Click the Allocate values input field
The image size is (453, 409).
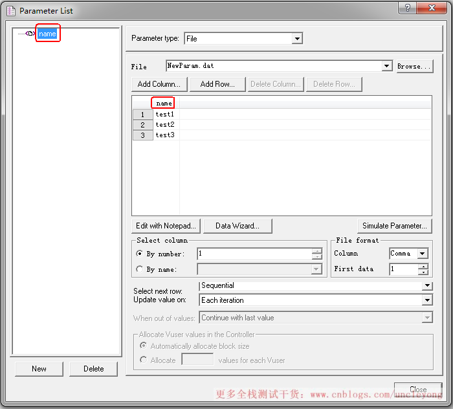[x=197, y=360]
